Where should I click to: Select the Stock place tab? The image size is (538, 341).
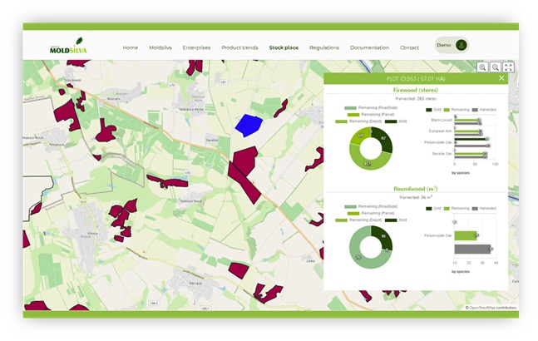[284, 47]
